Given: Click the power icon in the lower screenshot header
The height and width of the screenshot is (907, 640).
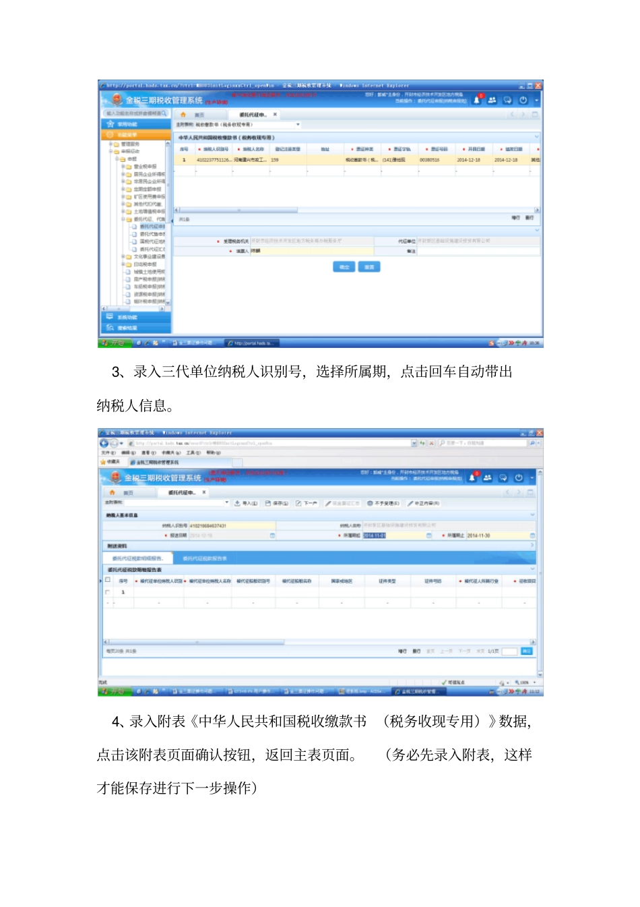Looking at the screenshot, I should tap(519, 477).
